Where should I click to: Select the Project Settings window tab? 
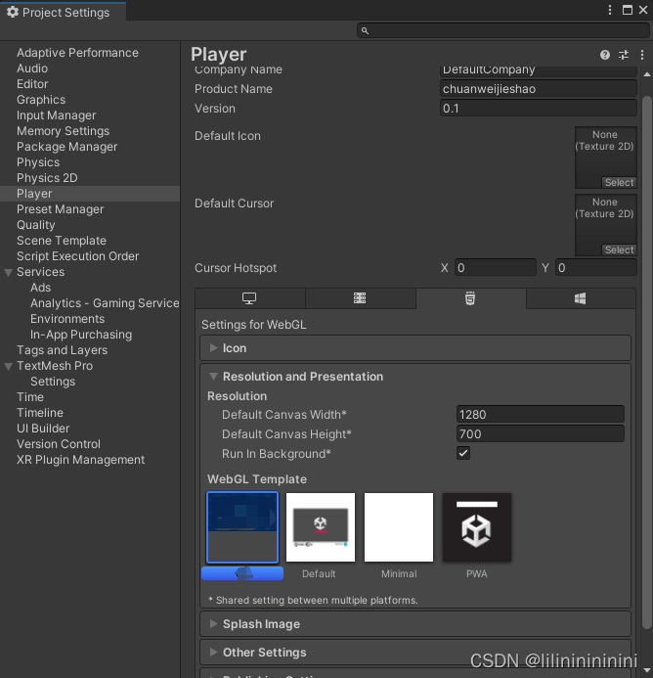coord(64,12)
